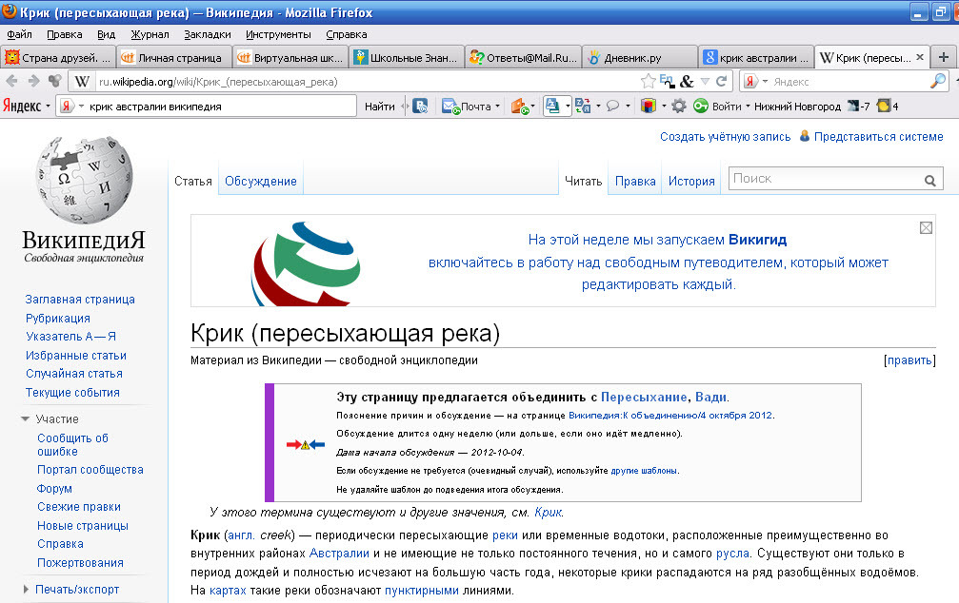The image size is (959, 603).
Task: Click the reload page icon in the address bar
Action: (722, 82)
